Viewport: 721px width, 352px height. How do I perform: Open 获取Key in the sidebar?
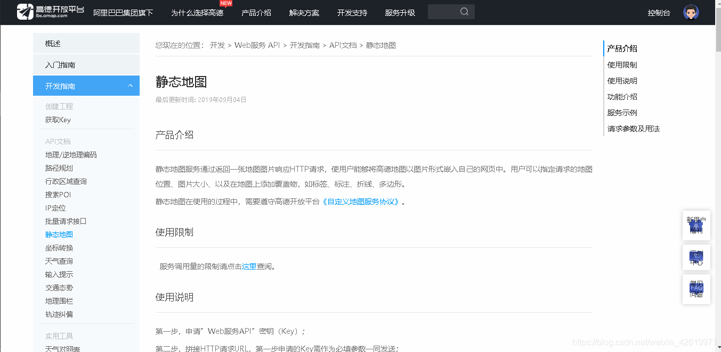coord(58,120)
